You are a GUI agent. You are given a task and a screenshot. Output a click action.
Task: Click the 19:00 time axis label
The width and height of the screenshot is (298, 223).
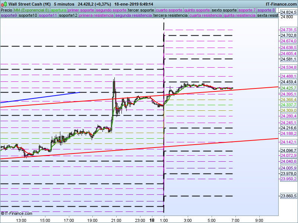pyautogui.click(x=92, y=220)
